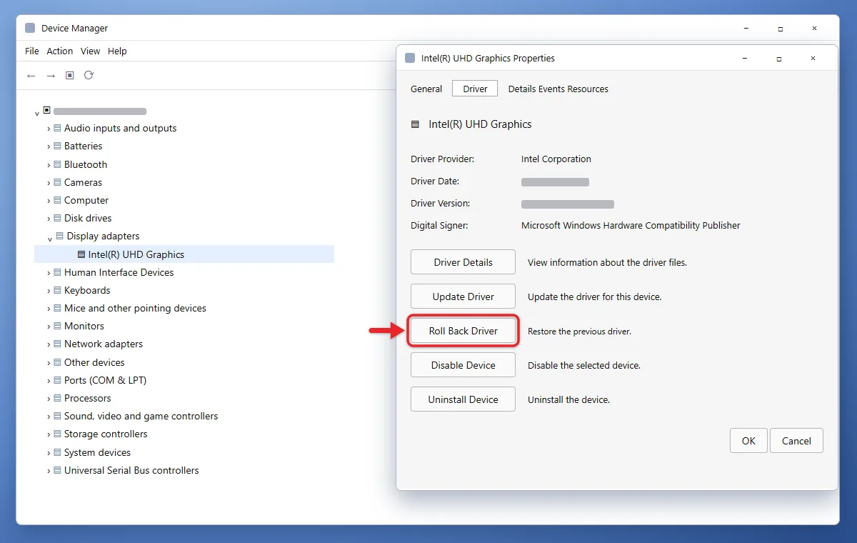857x543 pixels.
Task: Open the File menu
Action: click(32, 51)
